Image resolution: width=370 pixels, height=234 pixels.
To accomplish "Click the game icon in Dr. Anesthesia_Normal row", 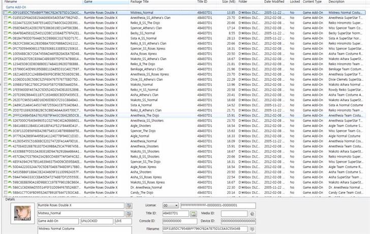I will pyautogui.click(x=10, y=188).
